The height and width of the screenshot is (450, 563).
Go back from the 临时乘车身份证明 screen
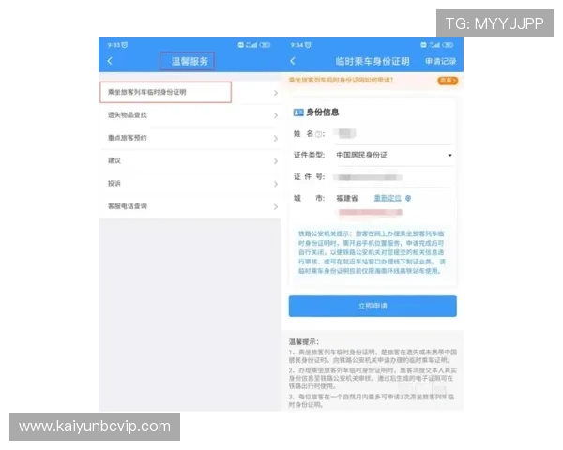pyautogui.click(x=293, y=61)
